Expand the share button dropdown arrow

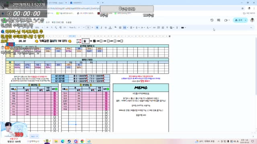pyautogui.click(x=245, y=20)
